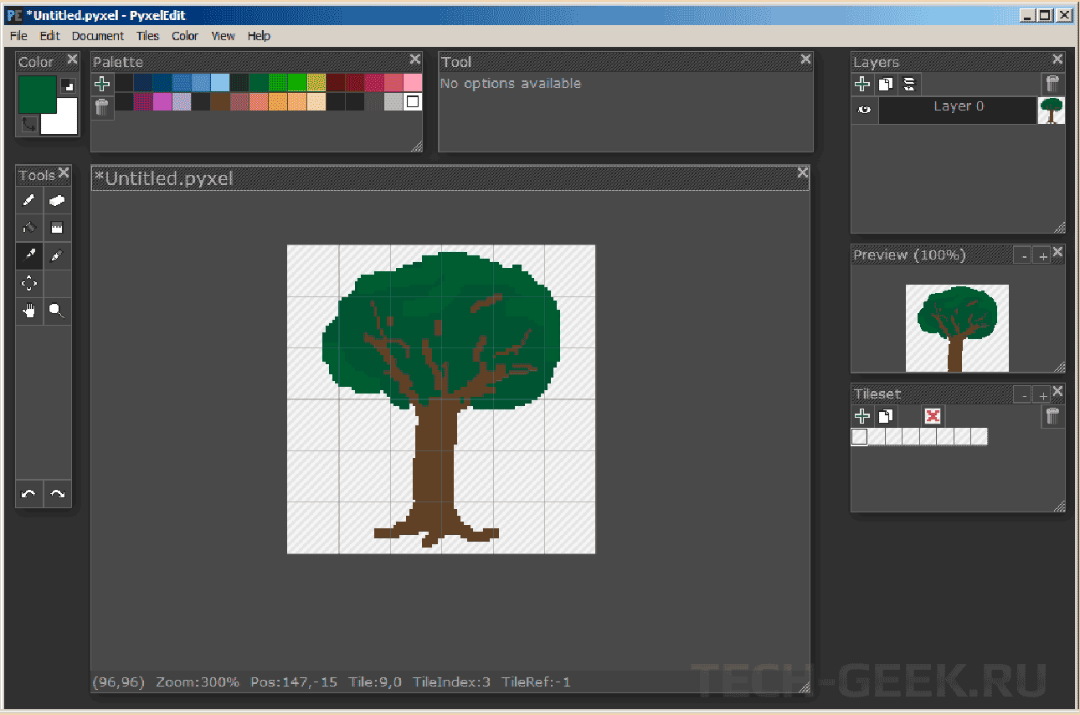Reset colors to default black and white
The image size is (1080, 715).
pos(68,85)
